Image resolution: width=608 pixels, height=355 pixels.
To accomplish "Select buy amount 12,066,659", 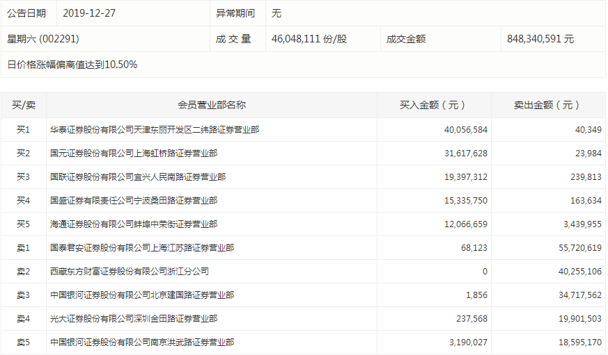I will pyautogui.click(x=466, y=224).
